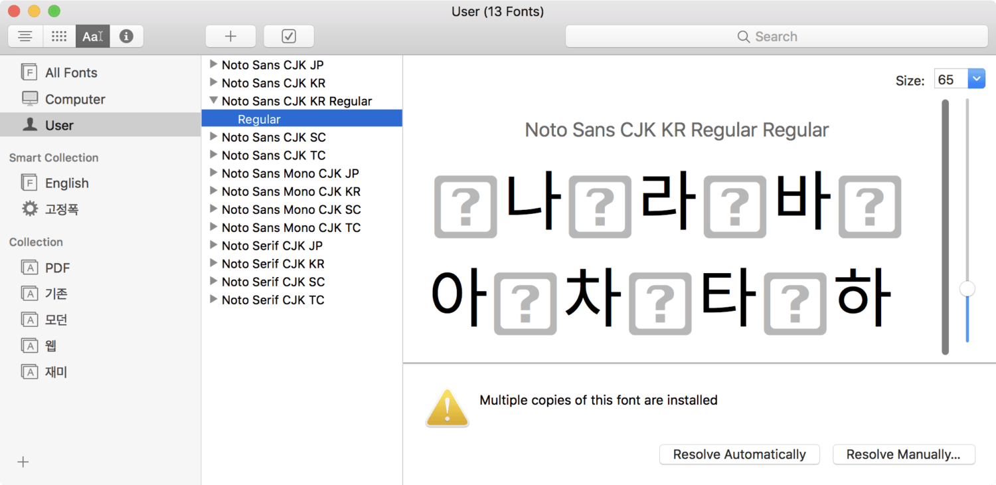Open the Computer fonts library
Screen dimensions: 996x485
[x=100, y=99]
